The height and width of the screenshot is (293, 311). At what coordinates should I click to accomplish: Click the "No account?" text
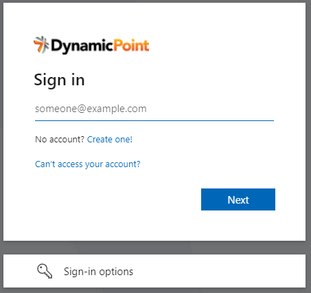pos(60,140)
